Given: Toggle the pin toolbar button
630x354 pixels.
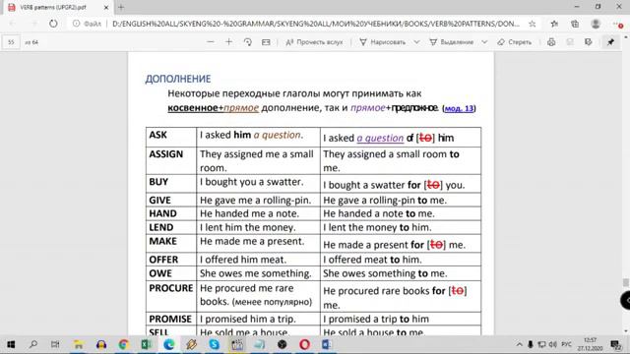Looking at the screenshot, I should (610, 42).
